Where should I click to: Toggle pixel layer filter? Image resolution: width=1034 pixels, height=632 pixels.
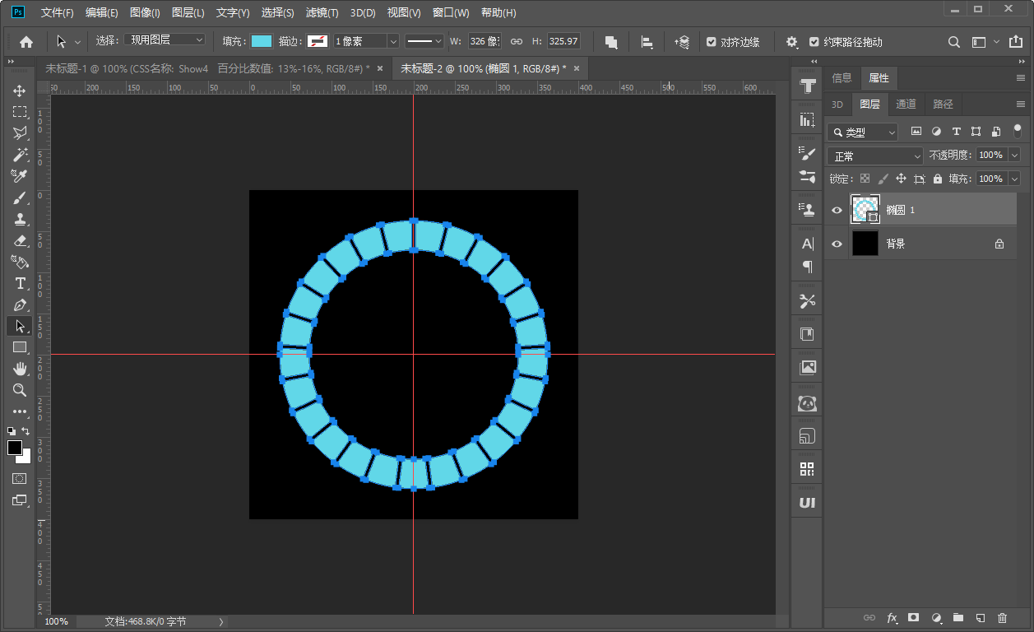tap(916, 131)
